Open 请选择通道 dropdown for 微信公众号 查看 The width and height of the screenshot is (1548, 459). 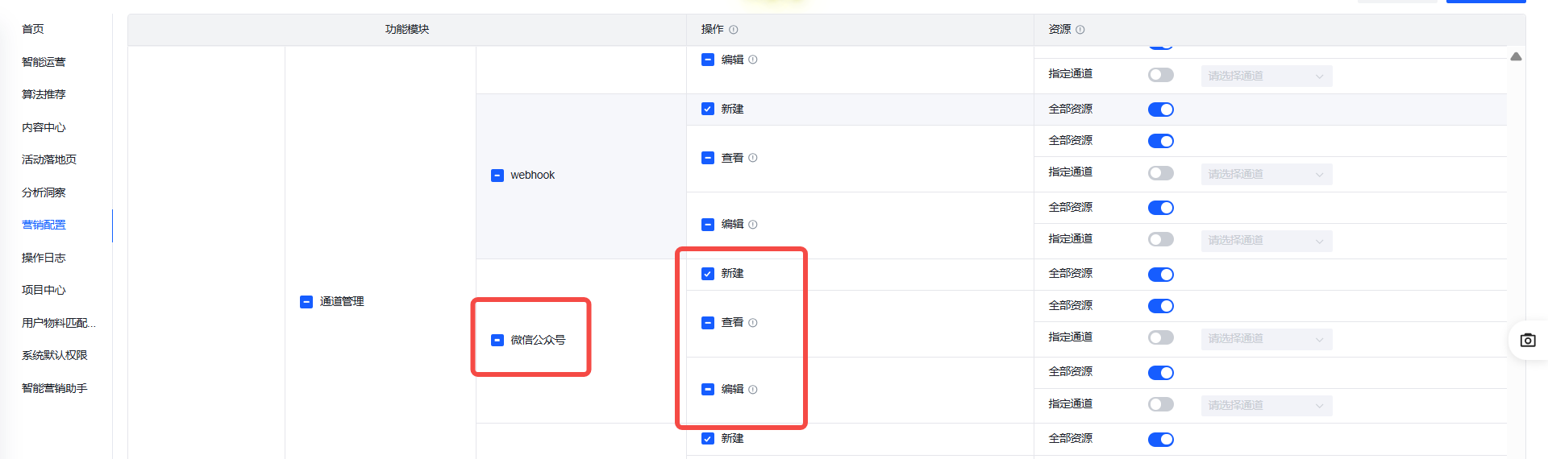[x=1267, y=339]
